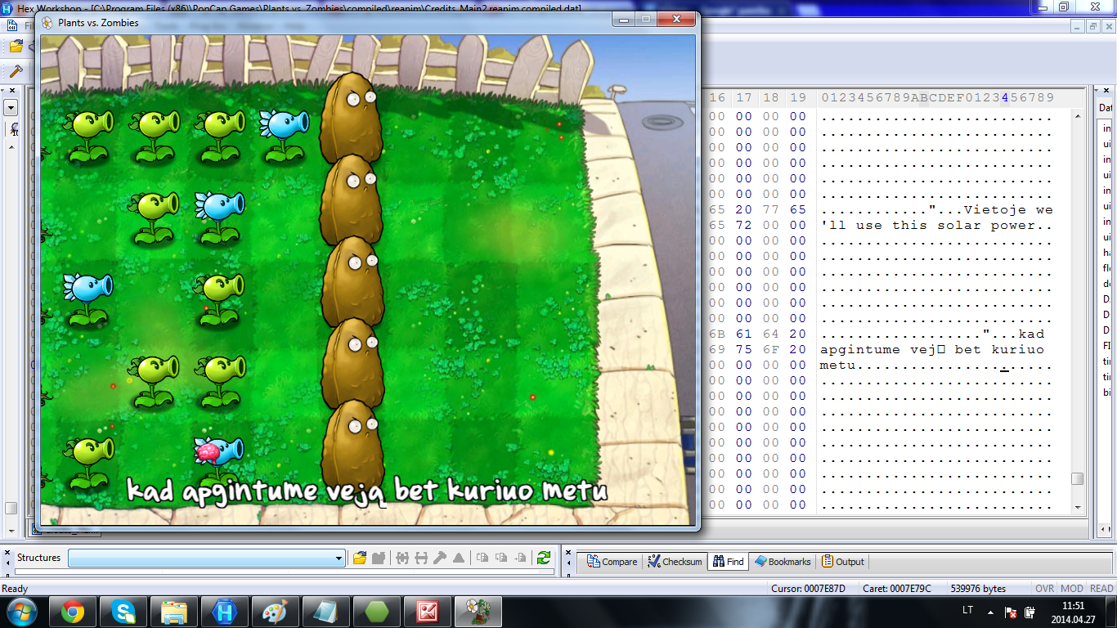The width and height of the screenshot is (1117, 628).
Task: Switch to the Checksum tab
Action: pos(675,562)
